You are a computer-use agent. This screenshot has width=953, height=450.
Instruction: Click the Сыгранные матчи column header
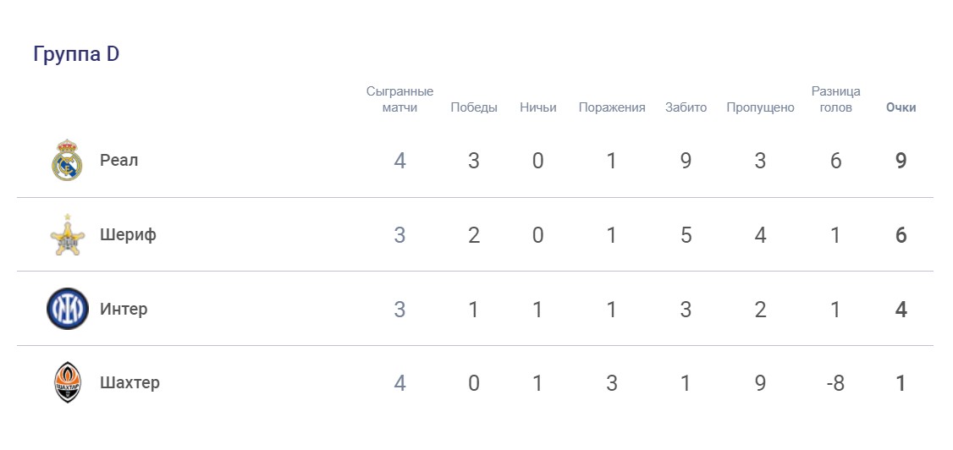click(399, 99)
